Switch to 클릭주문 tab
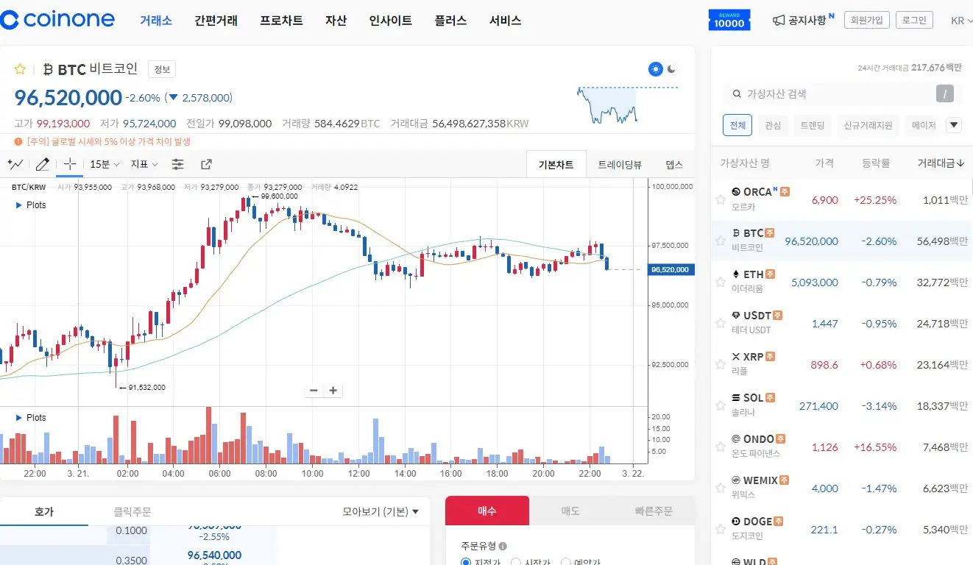The width and height of the screenshot is (973, 565). point(132,511)
